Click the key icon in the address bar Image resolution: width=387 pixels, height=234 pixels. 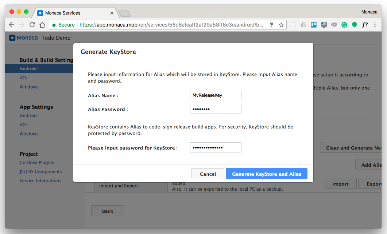click(271, 25)
